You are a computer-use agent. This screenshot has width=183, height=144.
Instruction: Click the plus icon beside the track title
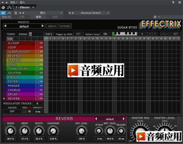[7, 3]
